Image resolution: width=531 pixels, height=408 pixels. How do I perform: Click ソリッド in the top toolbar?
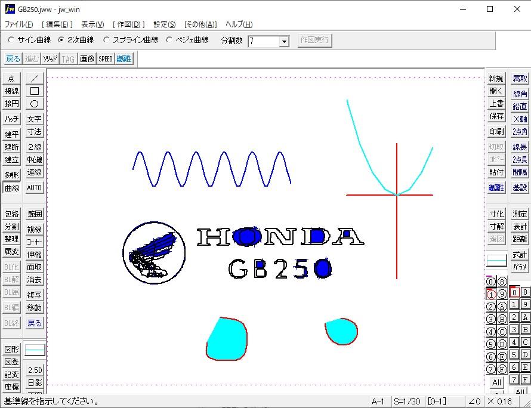click(50, 59)
